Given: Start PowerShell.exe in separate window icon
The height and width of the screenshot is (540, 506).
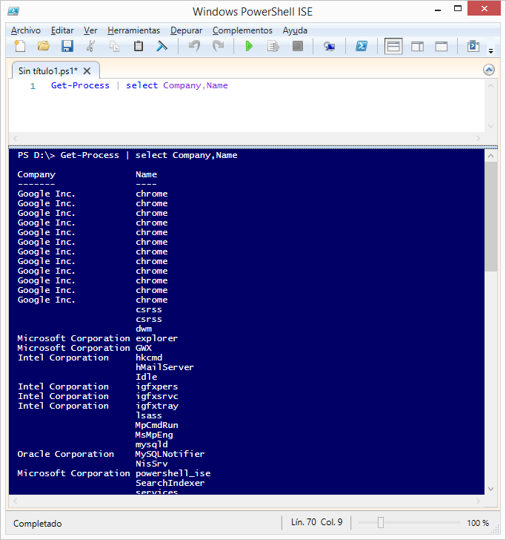Looking at the screenshot, I should pyautogui.click(x=362, y=46).
